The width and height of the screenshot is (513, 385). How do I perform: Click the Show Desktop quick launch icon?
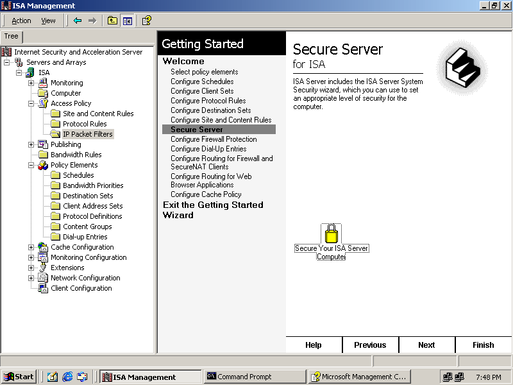tap(53, 377)
